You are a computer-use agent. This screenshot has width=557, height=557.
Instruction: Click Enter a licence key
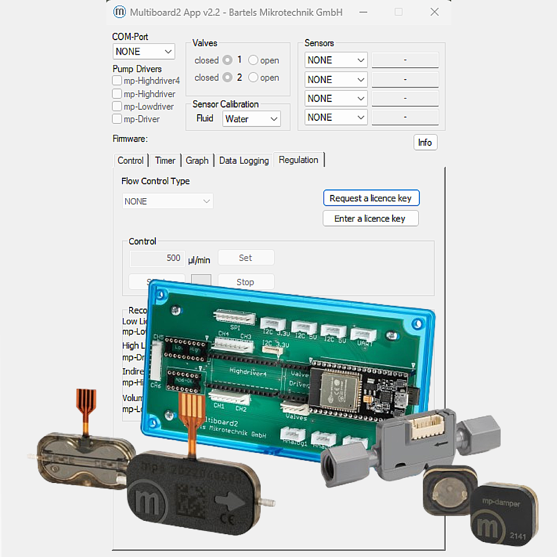(x=370, y=218)
